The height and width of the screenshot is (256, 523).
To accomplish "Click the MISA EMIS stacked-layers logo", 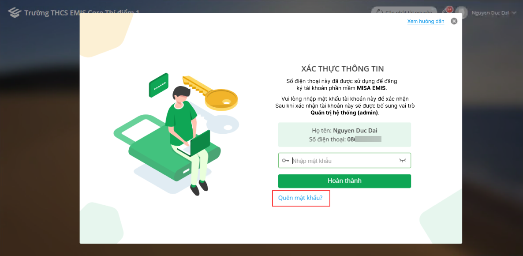I will 15,13.
